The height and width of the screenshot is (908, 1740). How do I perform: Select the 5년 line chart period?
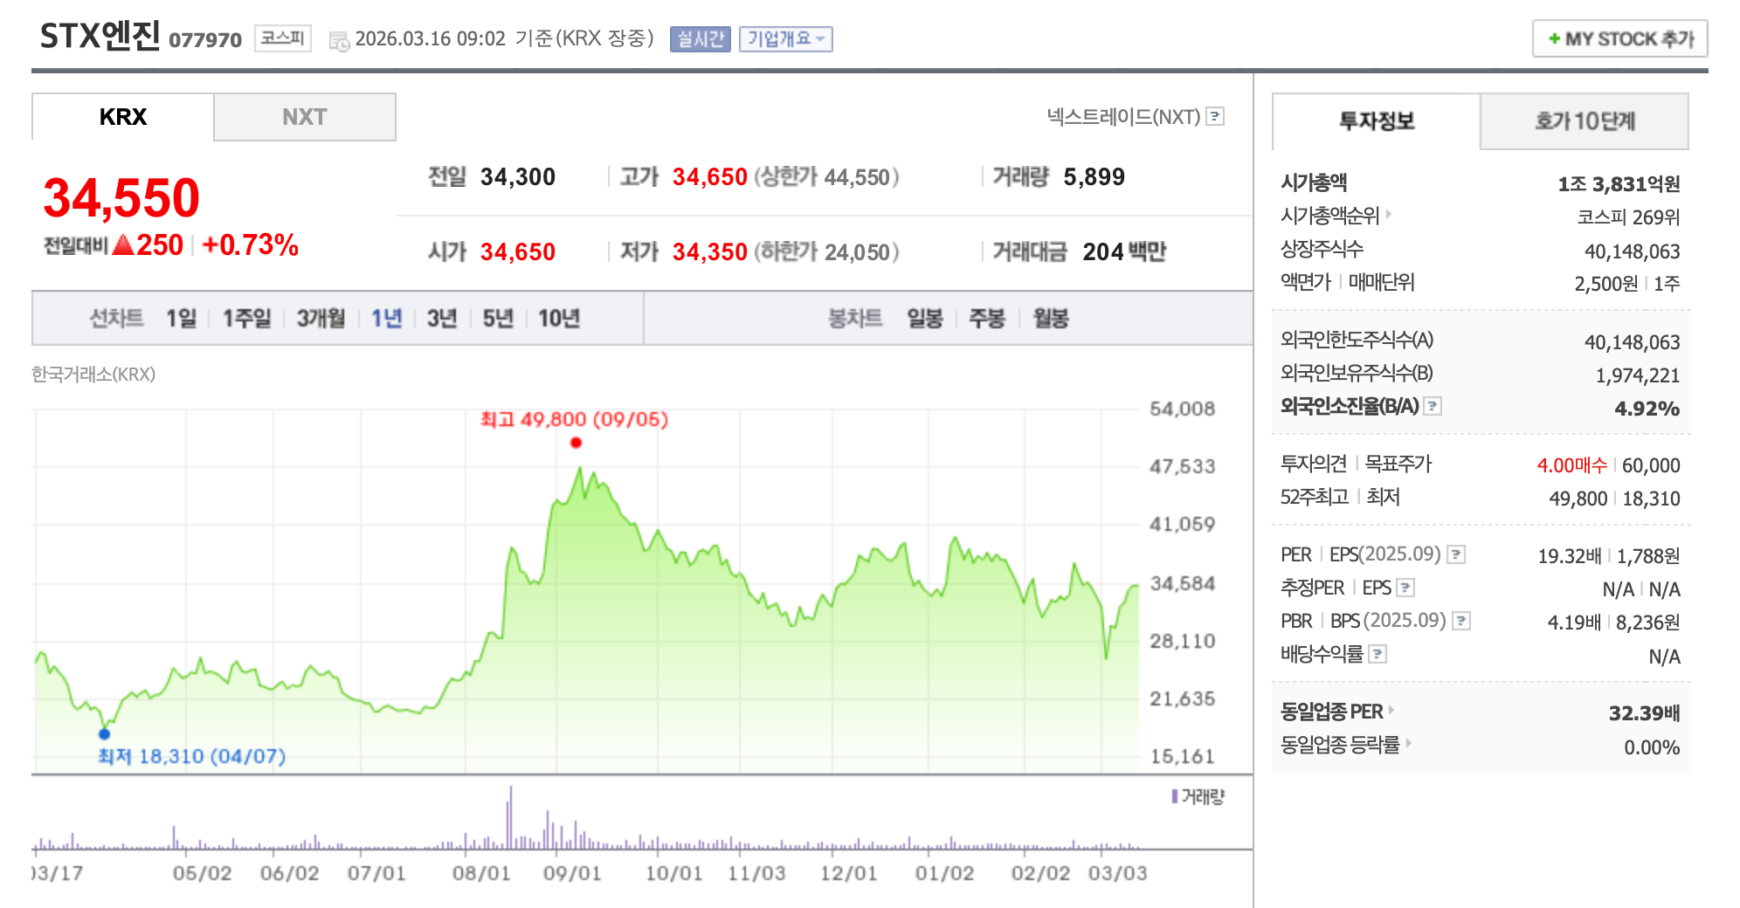[498, 319]
